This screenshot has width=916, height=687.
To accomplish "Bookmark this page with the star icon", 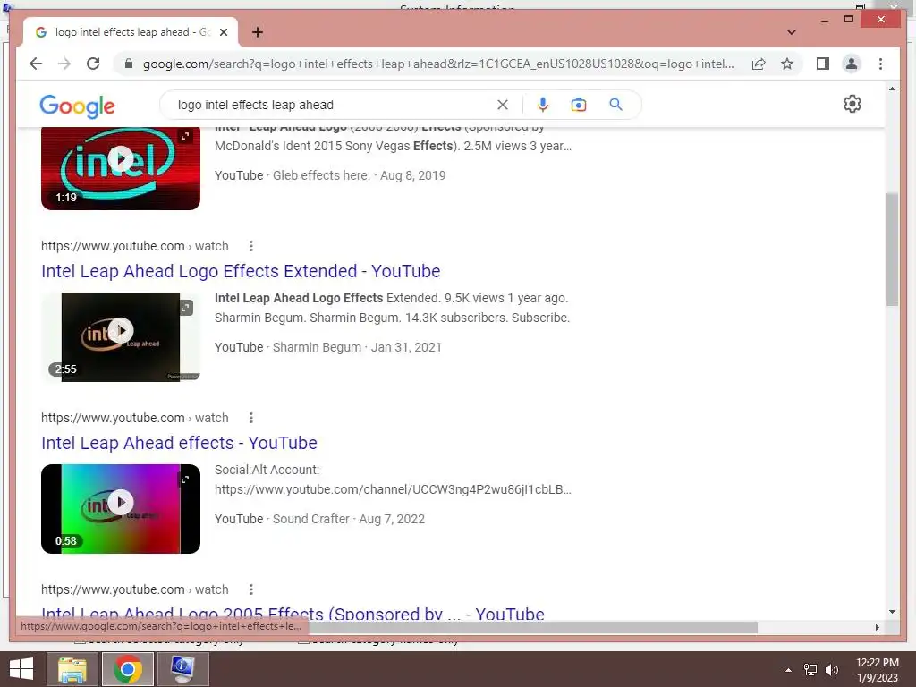I will (787, 64).
